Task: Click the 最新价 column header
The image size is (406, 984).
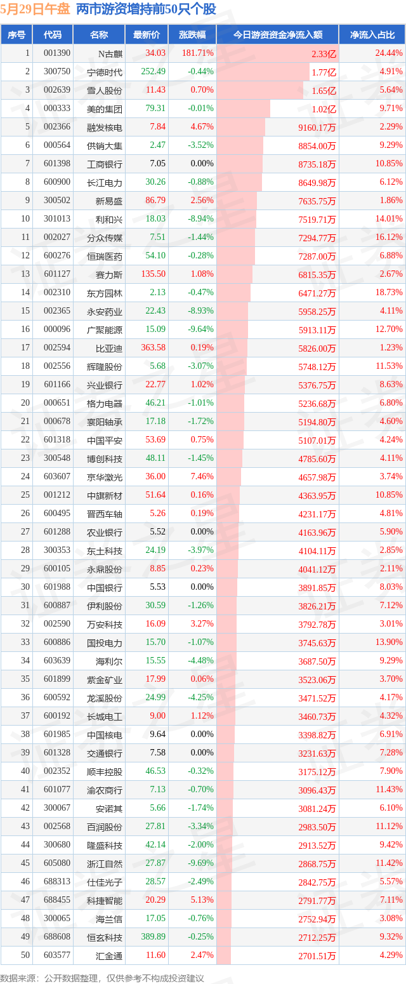Action: tap(147, 35)
